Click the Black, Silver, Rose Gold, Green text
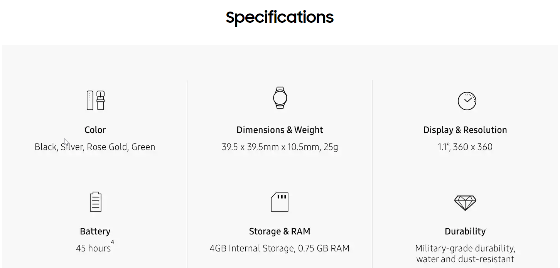Image resolution: width=560 pixels, height=268 pixels. point(95,147)
